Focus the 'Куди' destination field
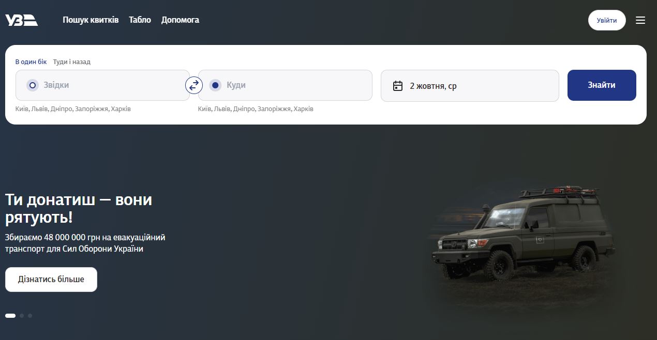Viewport: 657px width, 340px height. (x=290, y=85)
